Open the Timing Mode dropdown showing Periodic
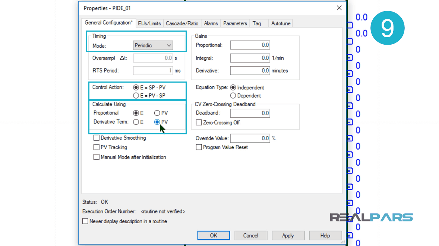Viewport: 439px width, 246px height. (x=153, y=45)
